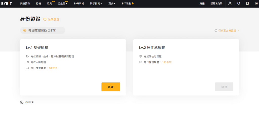Open the ZH language selector
259x121 pixels.
click(x=256, y=4)
